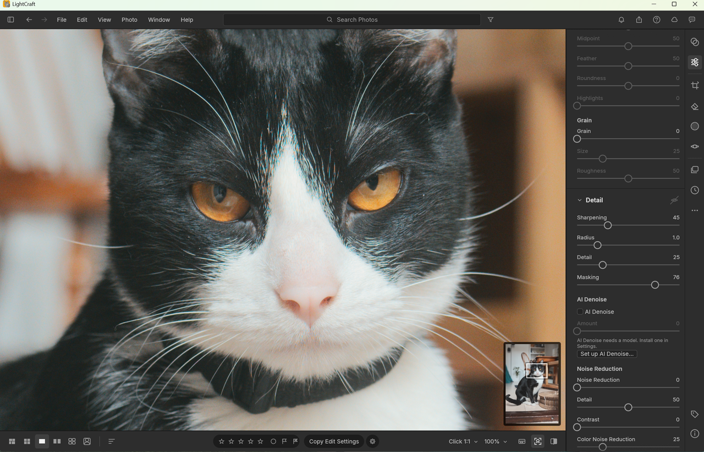The height and width of the screenshot is (452, 704).
Task: Open the Red Eye tool icon
Action: pyautogui.click(x=695, y=146)
